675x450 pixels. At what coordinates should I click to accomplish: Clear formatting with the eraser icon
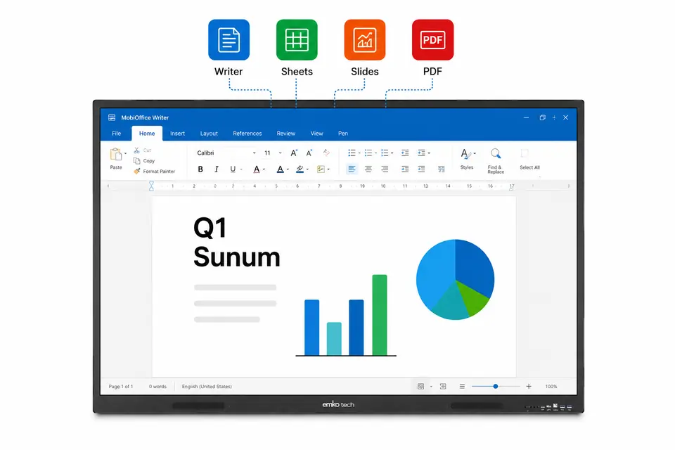(x=326, y=153)
